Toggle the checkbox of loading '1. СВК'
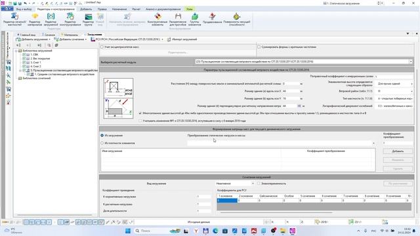Image resolution: width=420 pixels, height=236 pixels. pos(24,54)
